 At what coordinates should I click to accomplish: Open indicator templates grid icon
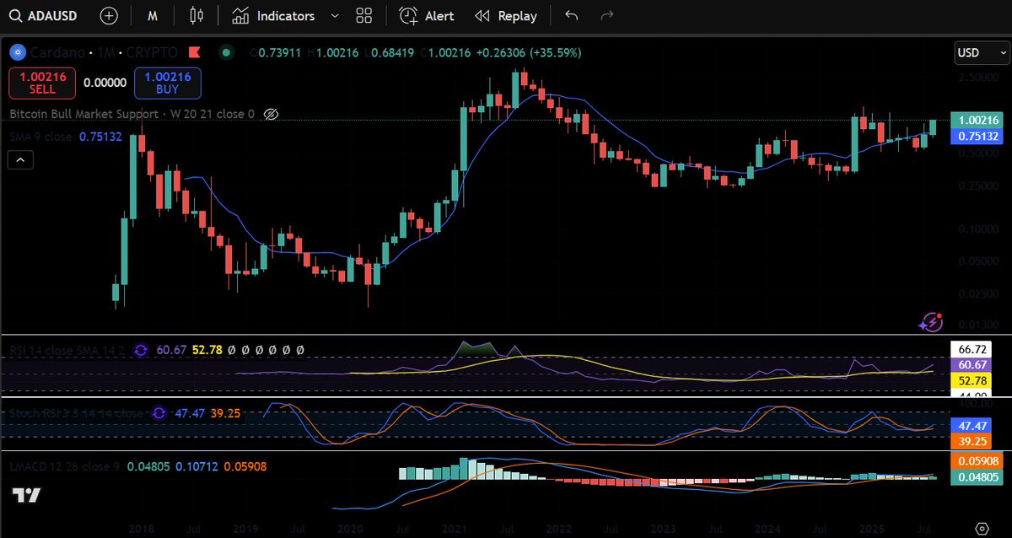(x=364, y=15)
